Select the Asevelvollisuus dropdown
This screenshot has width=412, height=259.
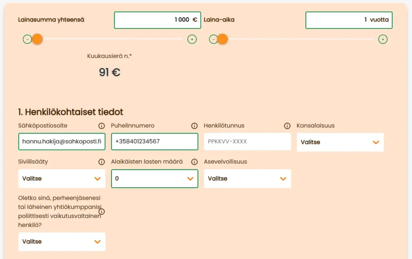tap(247, 178)
